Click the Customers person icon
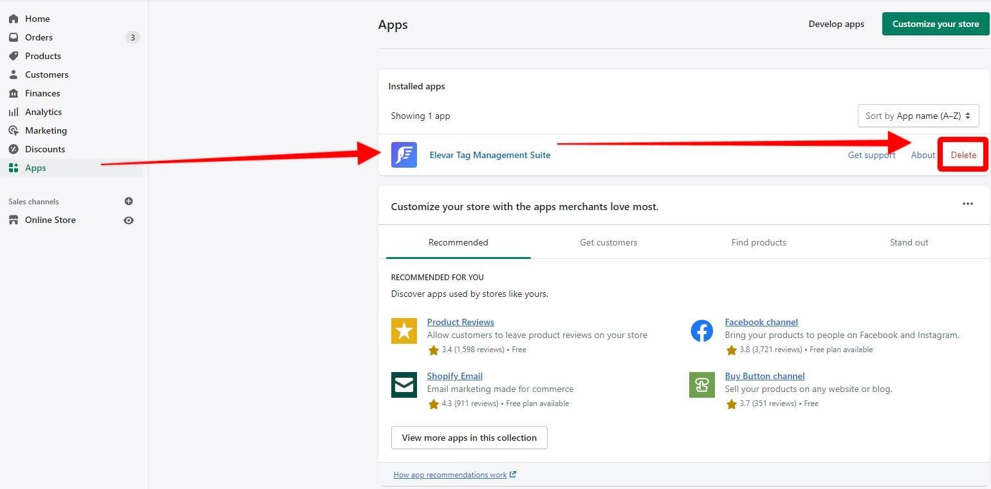This screenshot has width=991, height=489. click(x=14, y=75)
